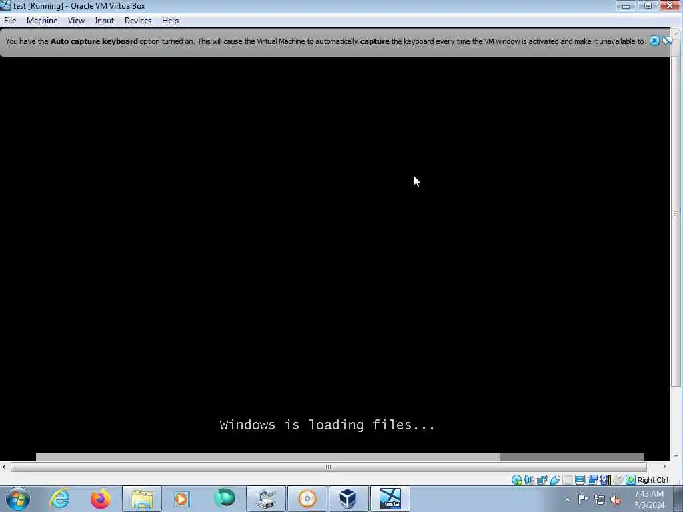Click the network adapters indicator icon
Screen dimensions: 683x512
pyautogui.click(x=542, y=480)
